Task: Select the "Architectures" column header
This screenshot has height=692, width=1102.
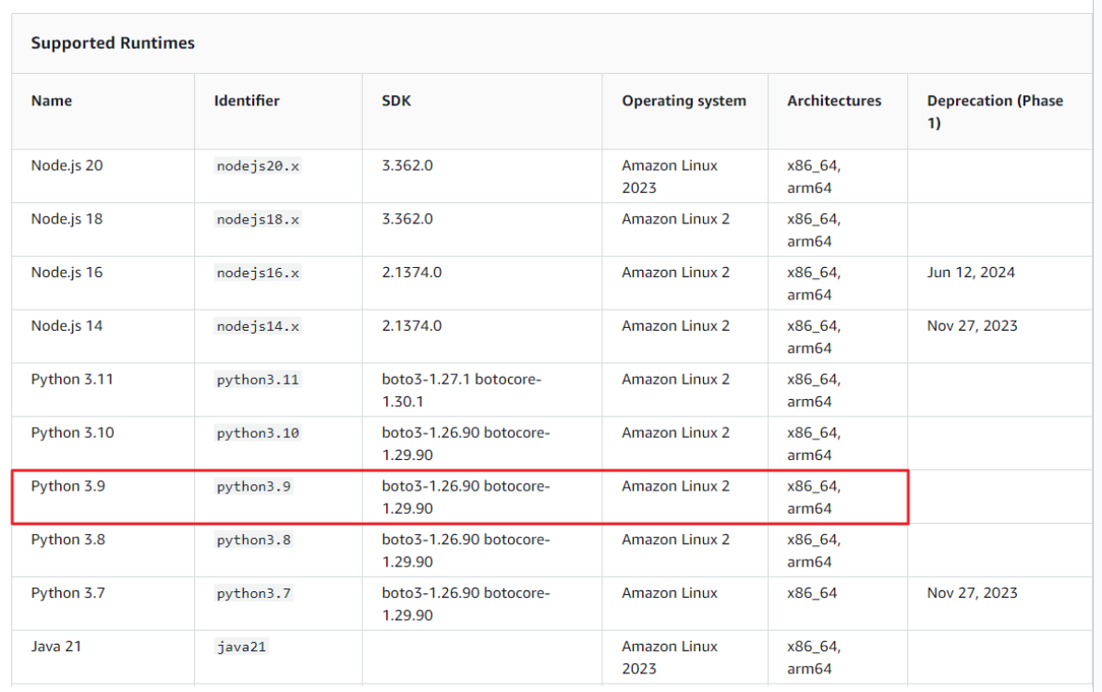Action: pos(834,101)
